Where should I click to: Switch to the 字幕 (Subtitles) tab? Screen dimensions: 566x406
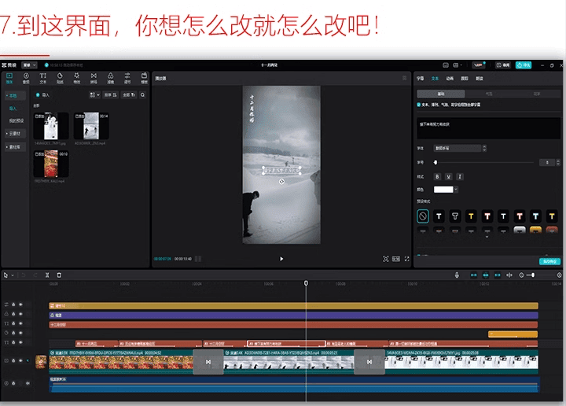pyautogui.click(x=420, y=79)
